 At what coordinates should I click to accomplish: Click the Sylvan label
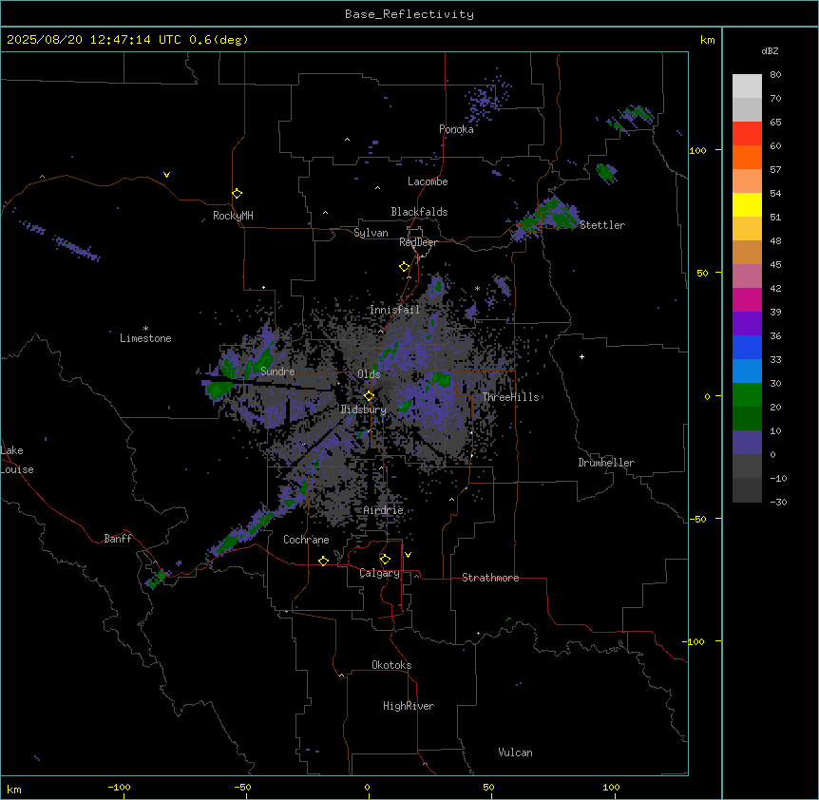tap(371, 233)
